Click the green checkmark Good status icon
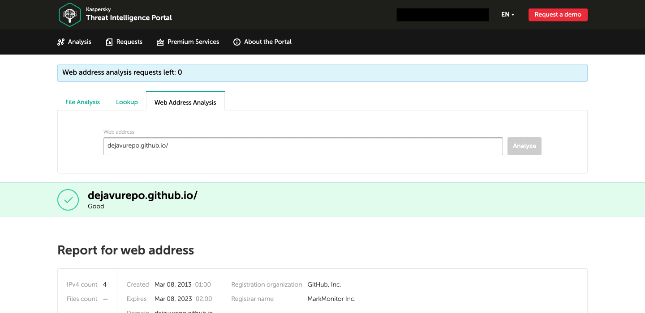The height and width of the screenshot is (313, 645). point(68,200)
